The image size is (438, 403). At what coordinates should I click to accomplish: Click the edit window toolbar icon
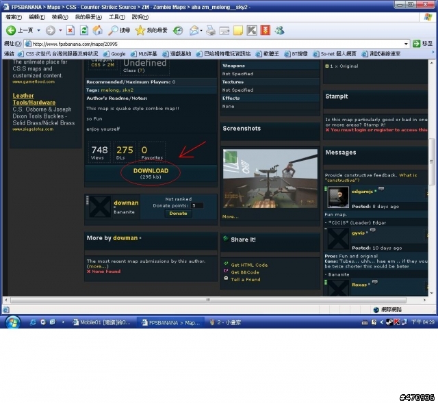224,30
